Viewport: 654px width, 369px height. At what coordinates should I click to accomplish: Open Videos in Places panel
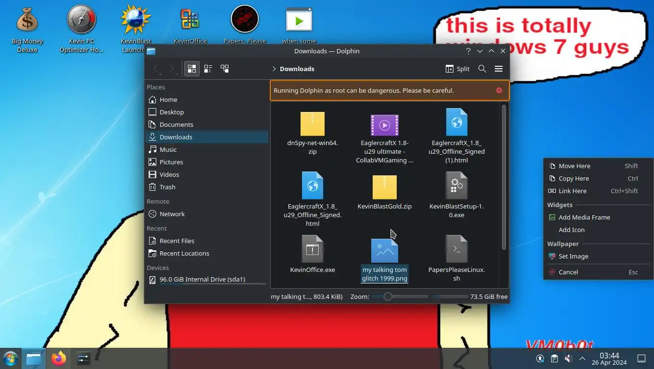(x=207, y=174)
